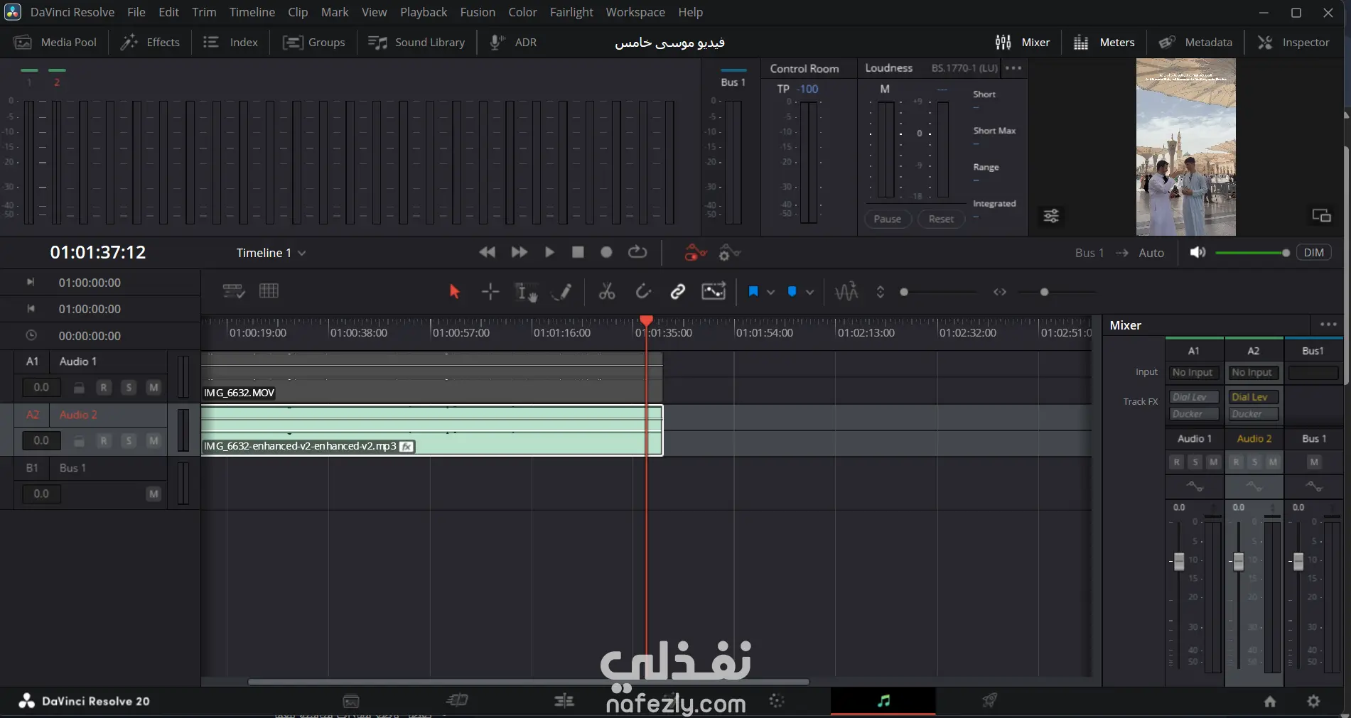This screenshot has width=1351, height=718.
Task: Solo the Audio 2 track header
Action: click(x=129, y=441)
